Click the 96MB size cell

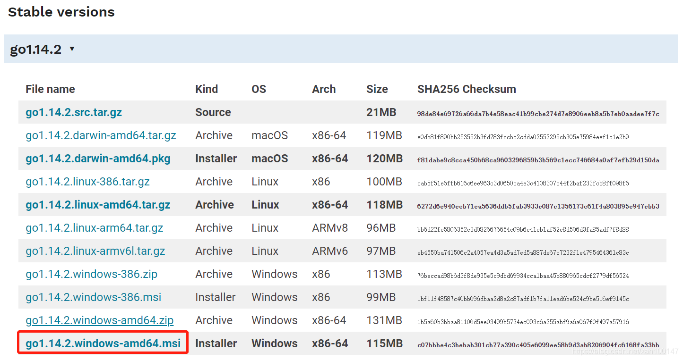381,228
